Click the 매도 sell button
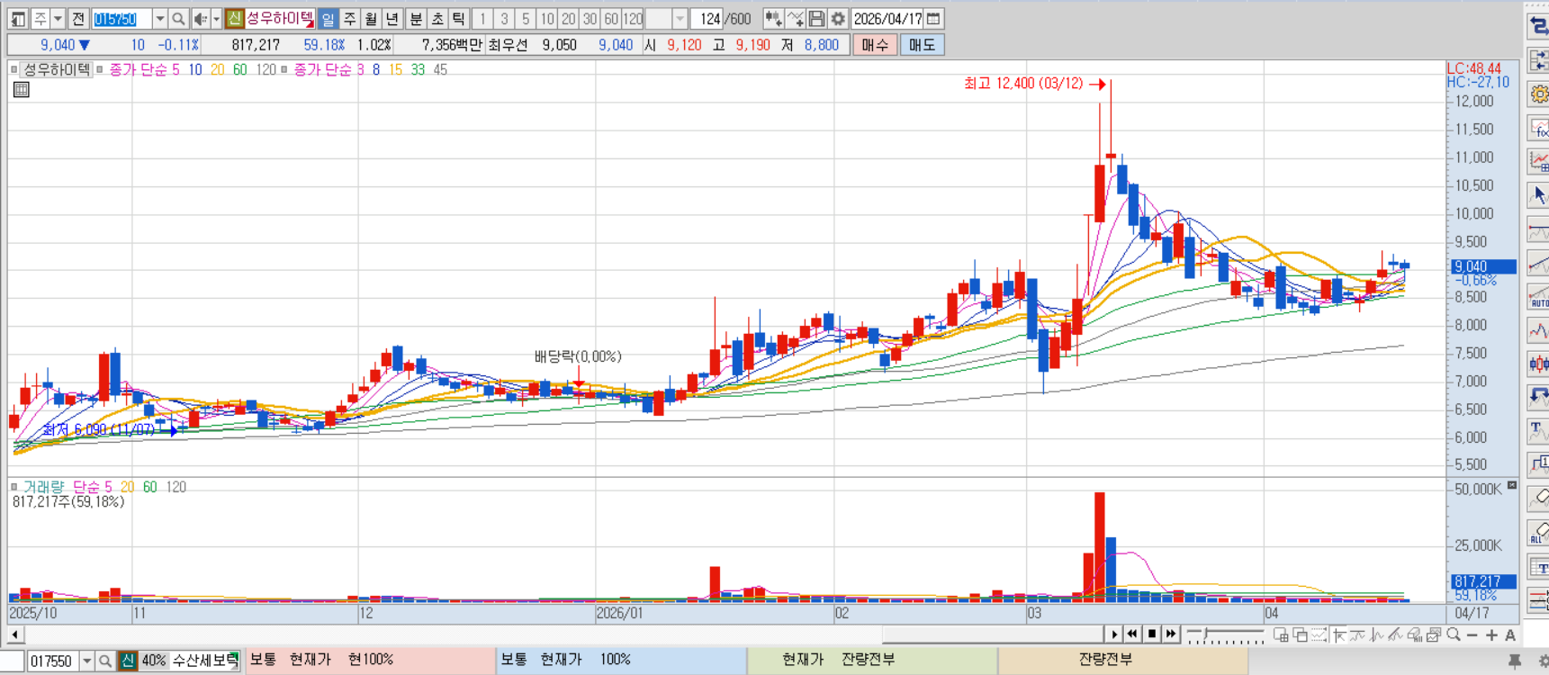The width and height of the screenshot is (1549, 675). coord(922,45)
